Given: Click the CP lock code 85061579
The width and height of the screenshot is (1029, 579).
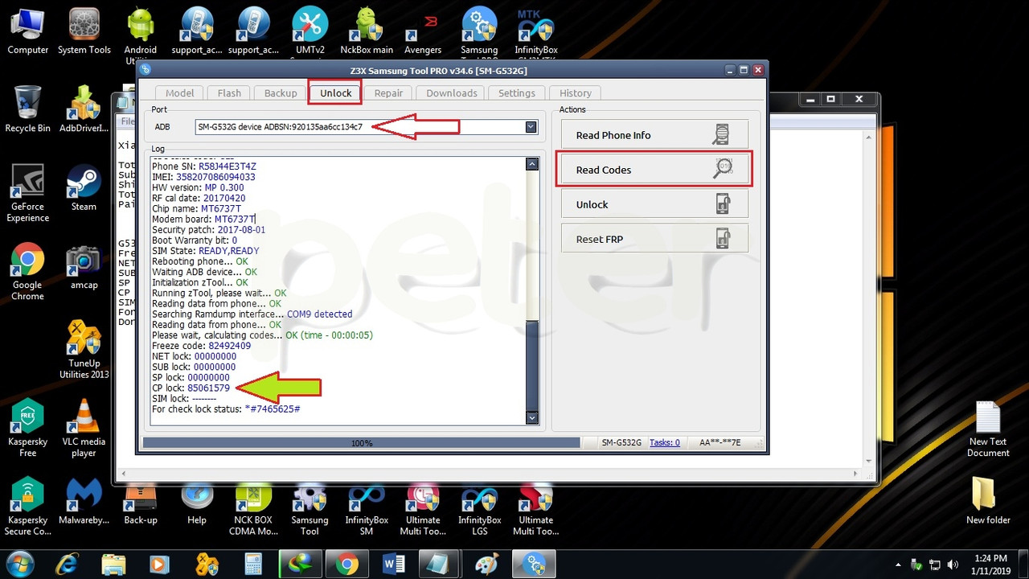Looking at the screenshot, I should pos(208,388).
